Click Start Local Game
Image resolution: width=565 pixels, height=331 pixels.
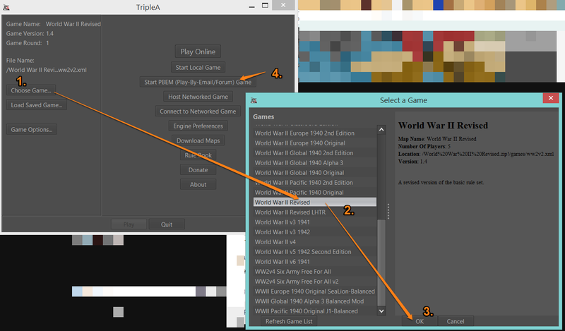198,67
